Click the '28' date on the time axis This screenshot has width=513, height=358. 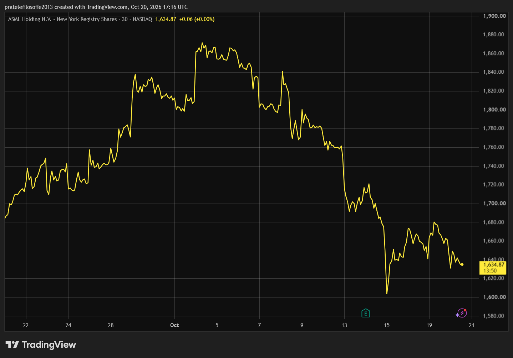[x=111, y=325]
